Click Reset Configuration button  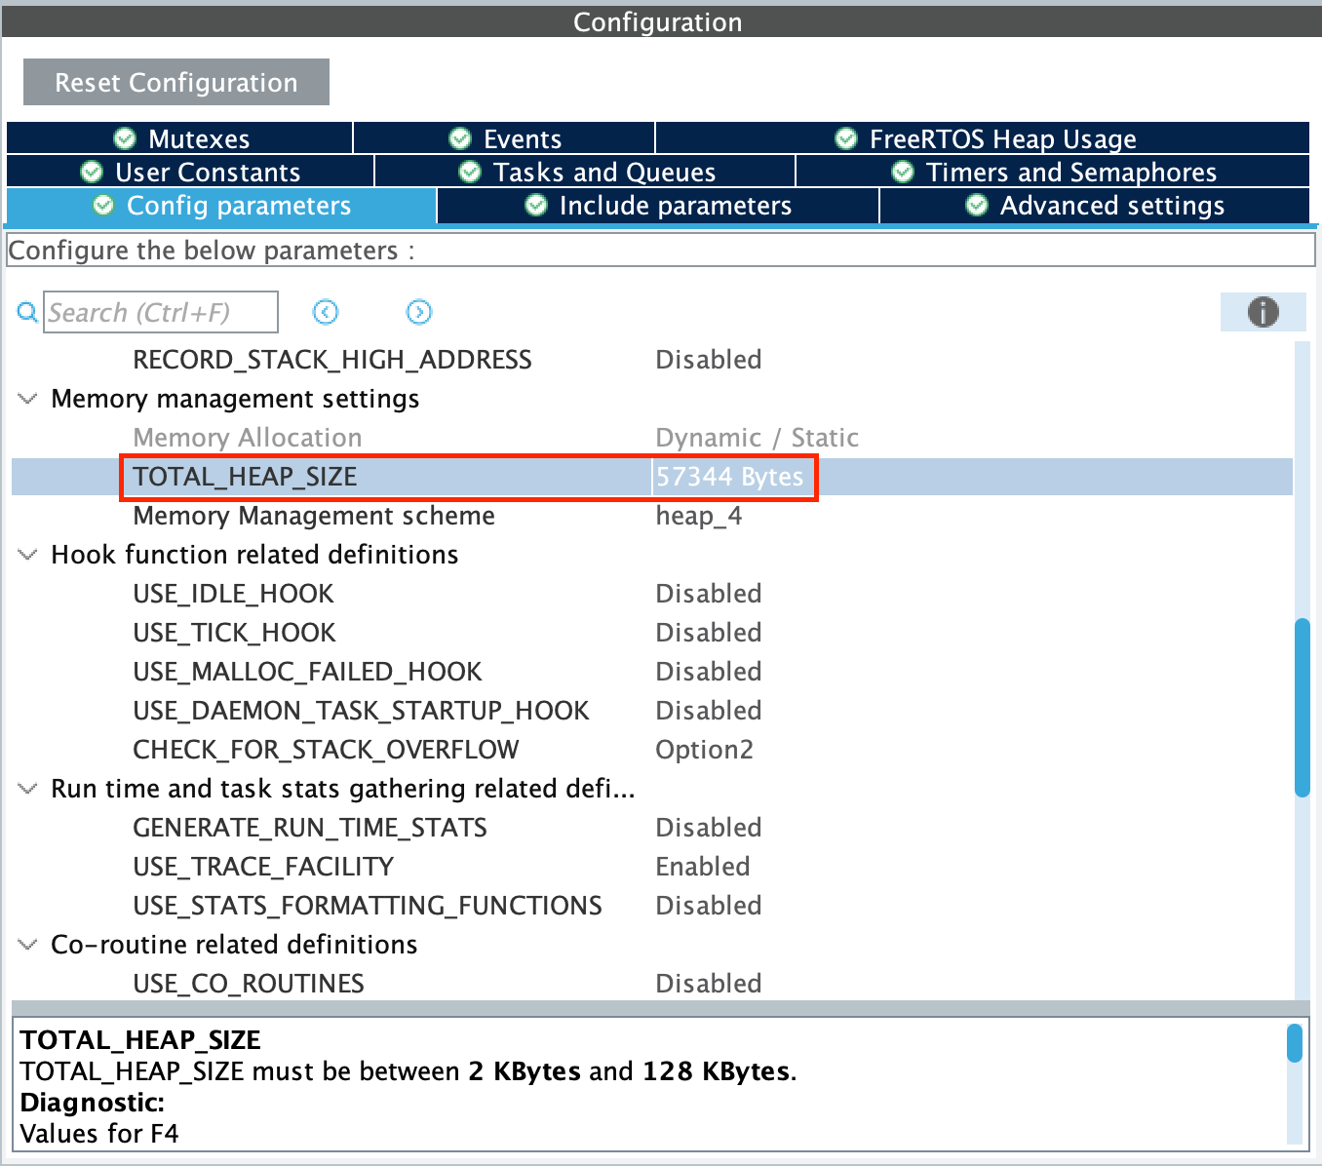pyautogui.click(x=176, y=82)
